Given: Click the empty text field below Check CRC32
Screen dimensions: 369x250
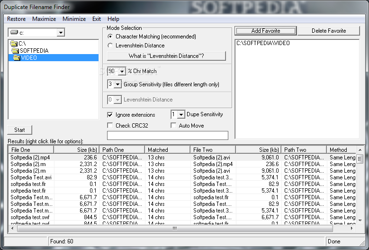Looking at the screenshot, I should 168,136.
